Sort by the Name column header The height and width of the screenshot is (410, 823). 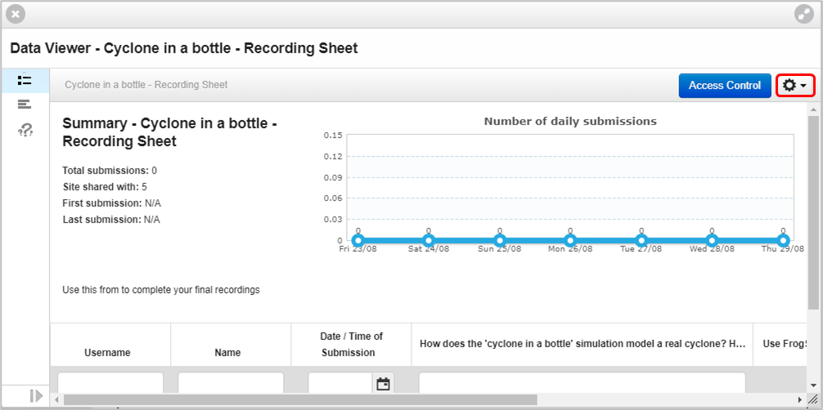click(231, 345)
